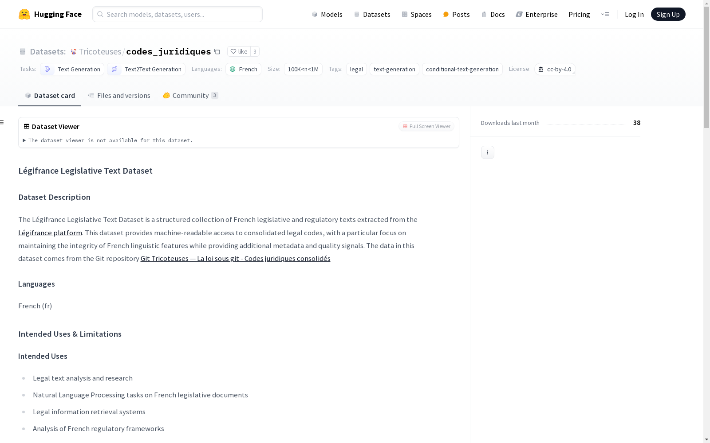The image size is (710, 443).
Task: Expand the dataset viewer unavailable message
Action: coord(108,140)
